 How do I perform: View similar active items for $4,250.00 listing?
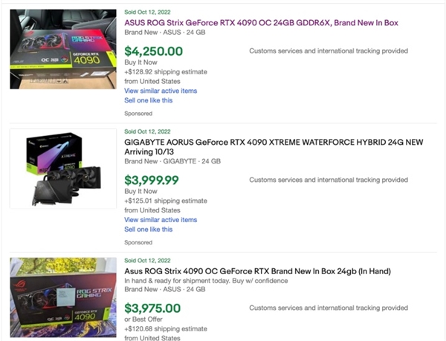click(x=161, y=91)
